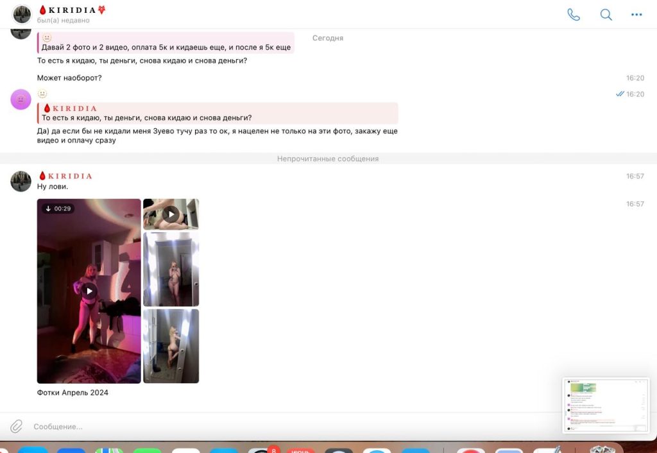Open the quoted KIRIDIA reply "То есть я кидаю"
This screenshot has width=657, height=453.
218,114
